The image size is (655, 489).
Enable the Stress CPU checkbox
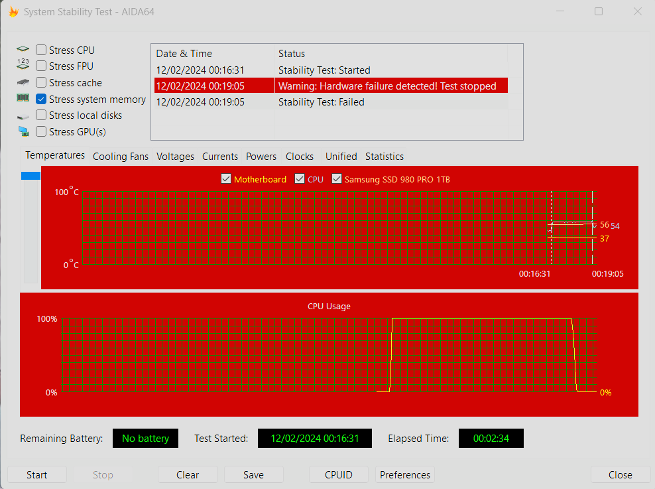[41, 50]
